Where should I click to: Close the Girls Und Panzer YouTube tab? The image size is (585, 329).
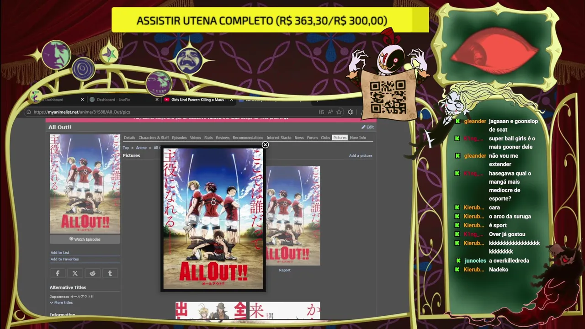(x=231, y=100)
